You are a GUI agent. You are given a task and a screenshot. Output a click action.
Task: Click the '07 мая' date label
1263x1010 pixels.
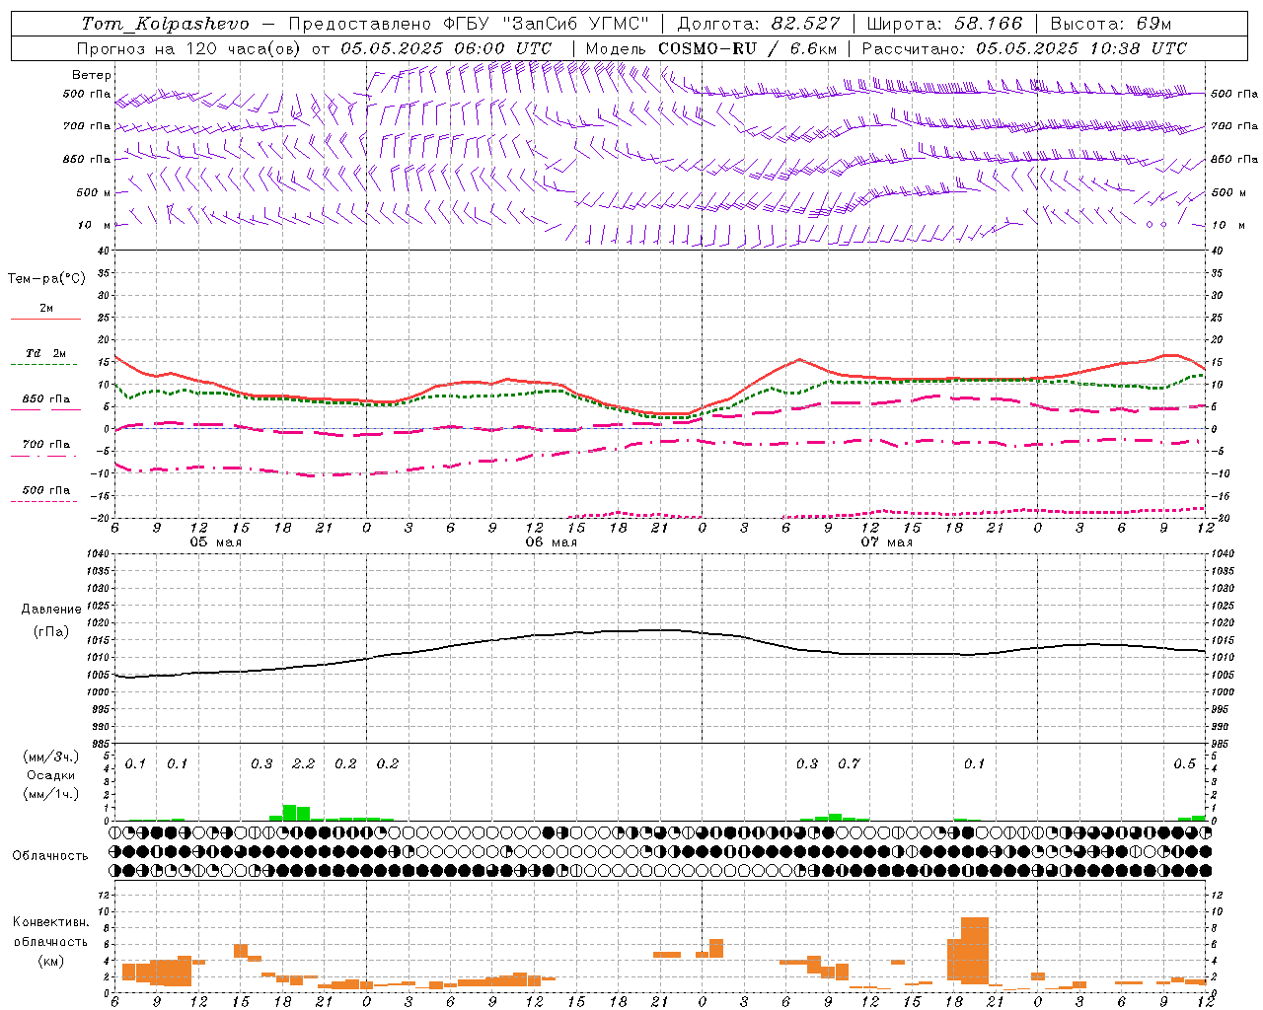point(886,542)
